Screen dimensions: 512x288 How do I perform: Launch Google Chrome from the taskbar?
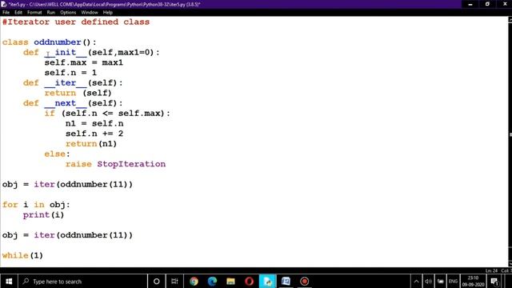[x=194, y=281]
